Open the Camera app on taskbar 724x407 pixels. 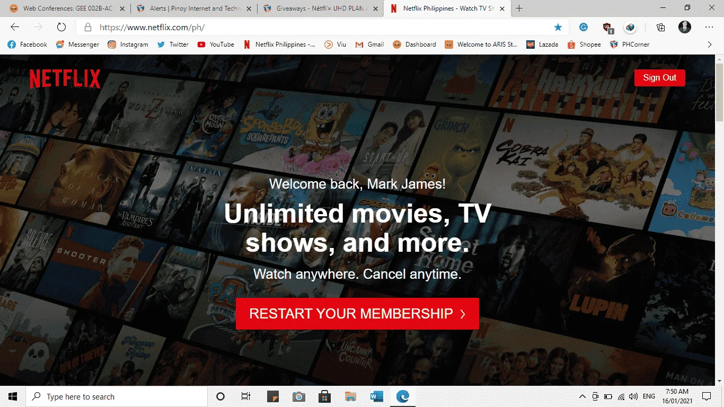[x=298, y=396]
